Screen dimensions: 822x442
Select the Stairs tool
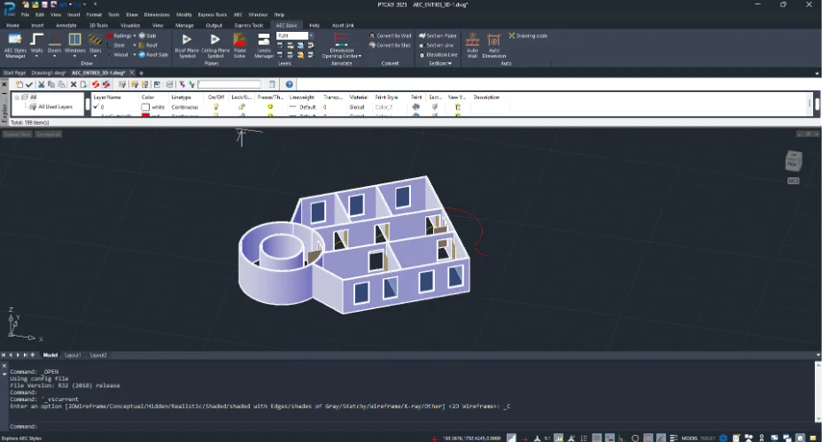click(95, 42)
